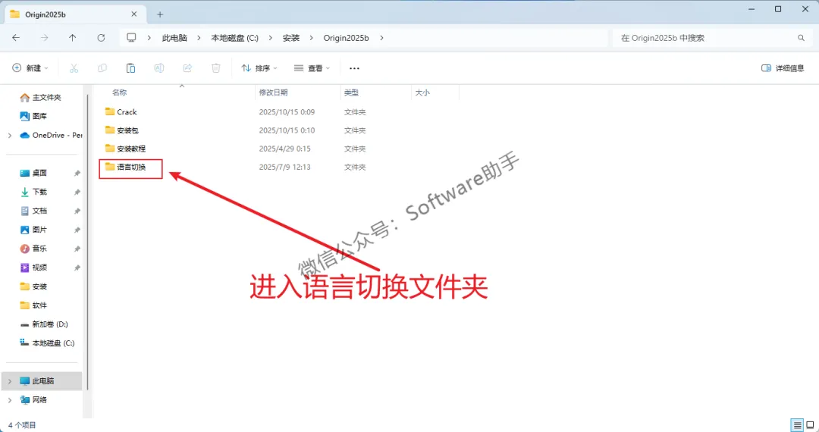Open the 排序 dropdown menu
Image resolution: width=819 pixels, height=432 pixels.
259,67
